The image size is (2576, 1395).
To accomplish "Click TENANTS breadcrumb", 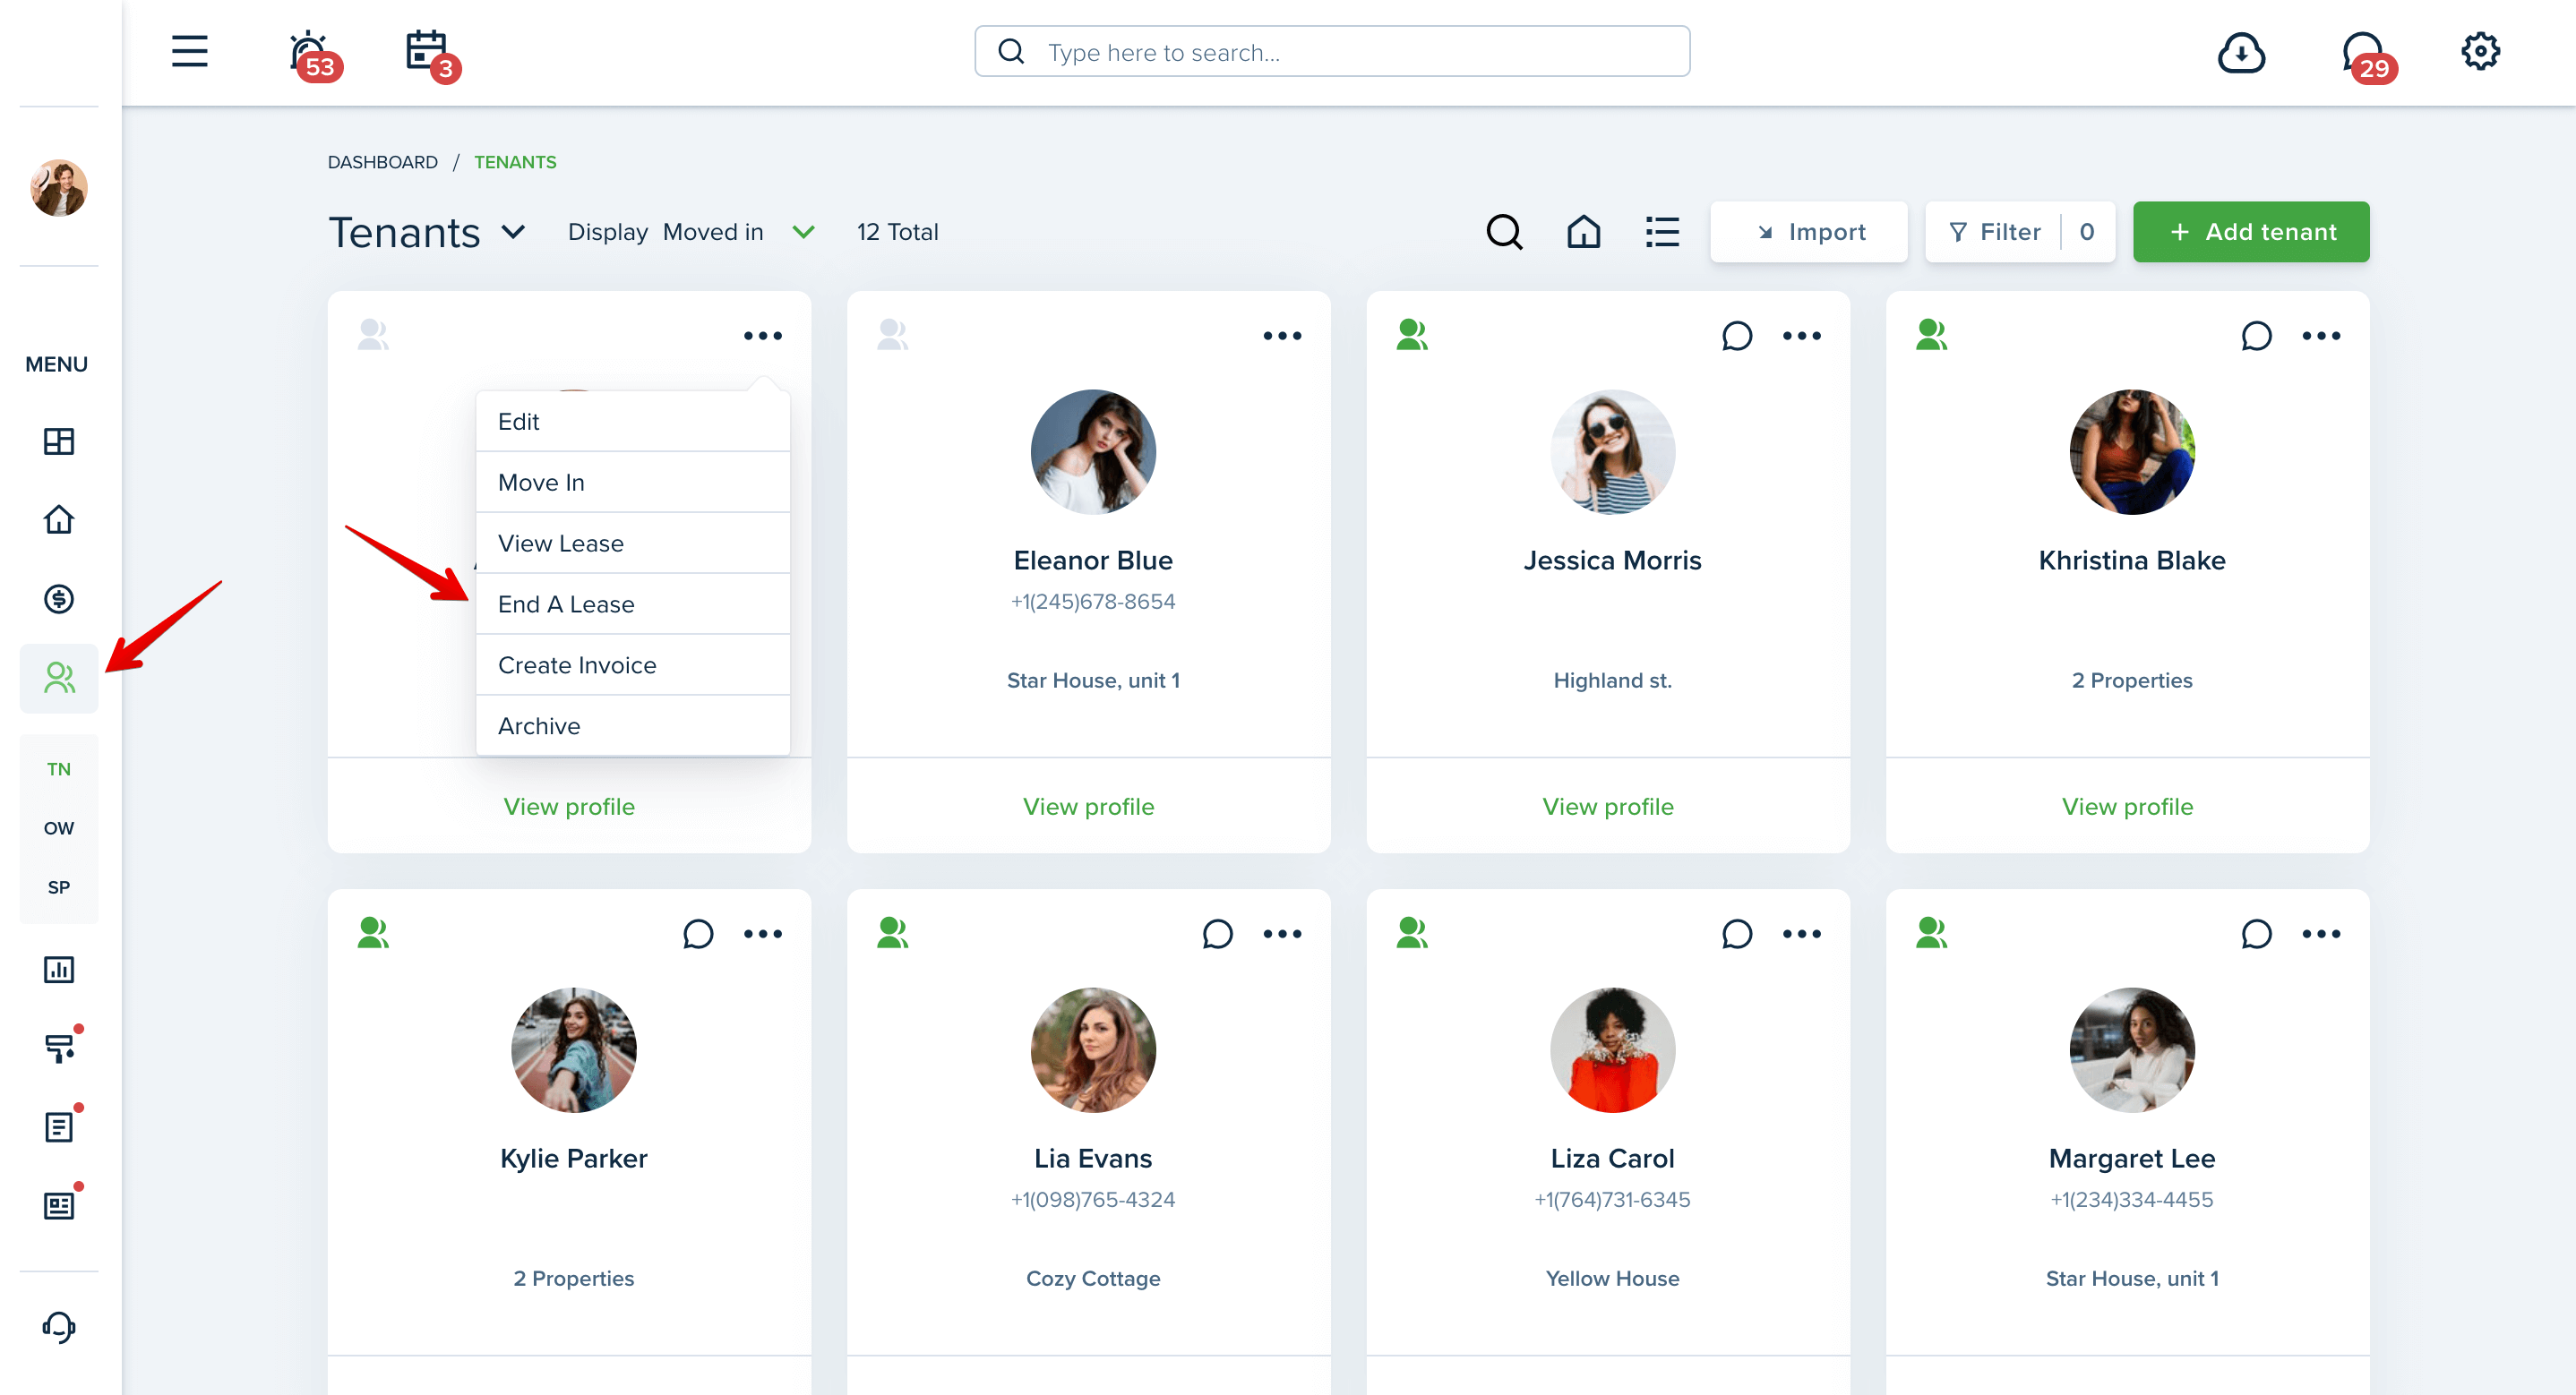I will click(x=515, y=162).
